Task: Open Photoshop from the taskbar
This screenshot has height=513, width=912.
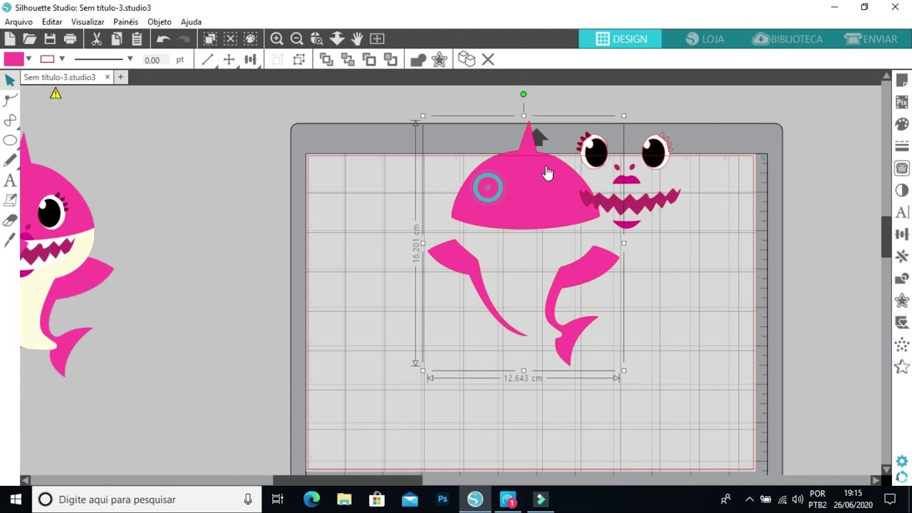Action: 442,499
